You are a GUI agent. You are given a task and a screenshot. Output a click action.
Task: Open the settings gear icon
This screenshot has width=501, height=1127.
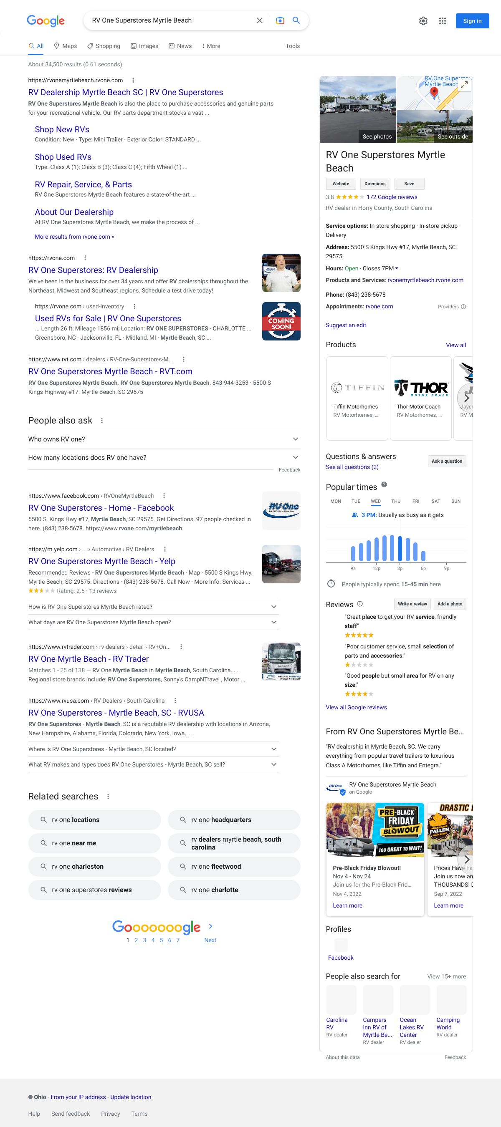pyautogui.click(x=423, y=21)
